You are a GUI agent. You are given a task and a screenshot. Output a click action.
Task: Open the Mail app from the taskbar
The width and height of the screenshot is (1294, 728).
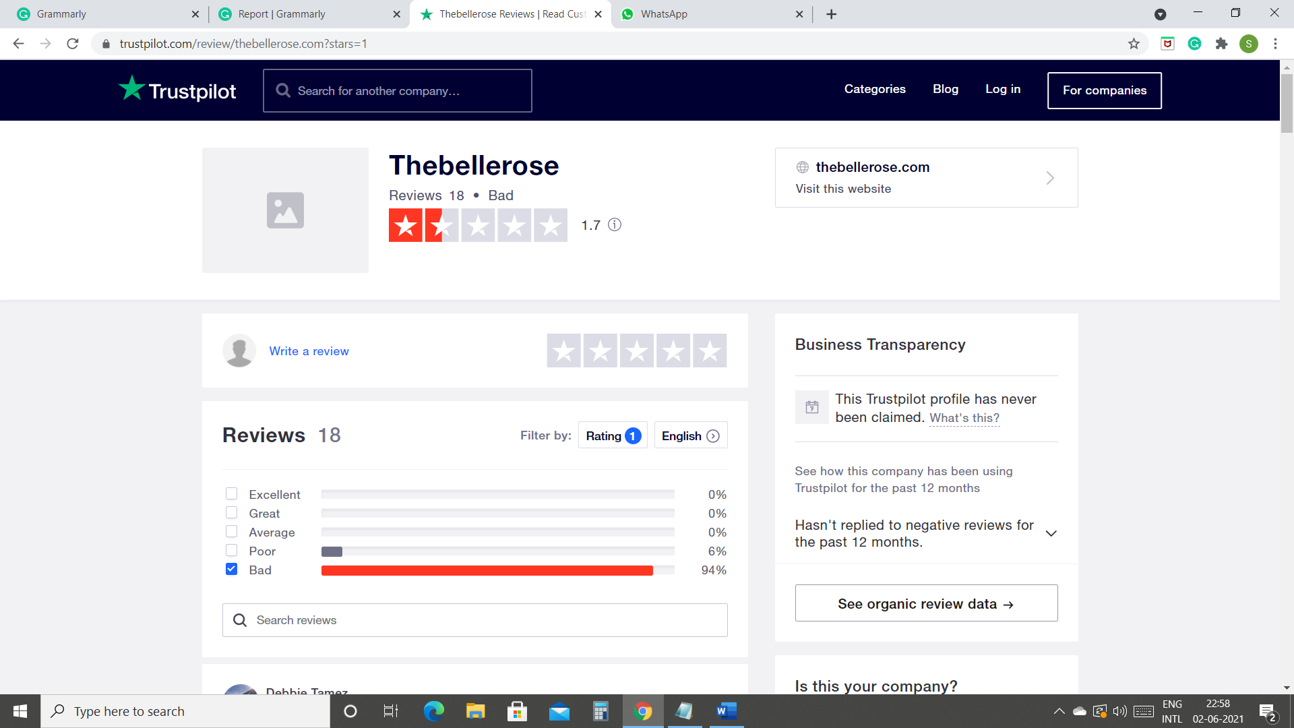559,711
